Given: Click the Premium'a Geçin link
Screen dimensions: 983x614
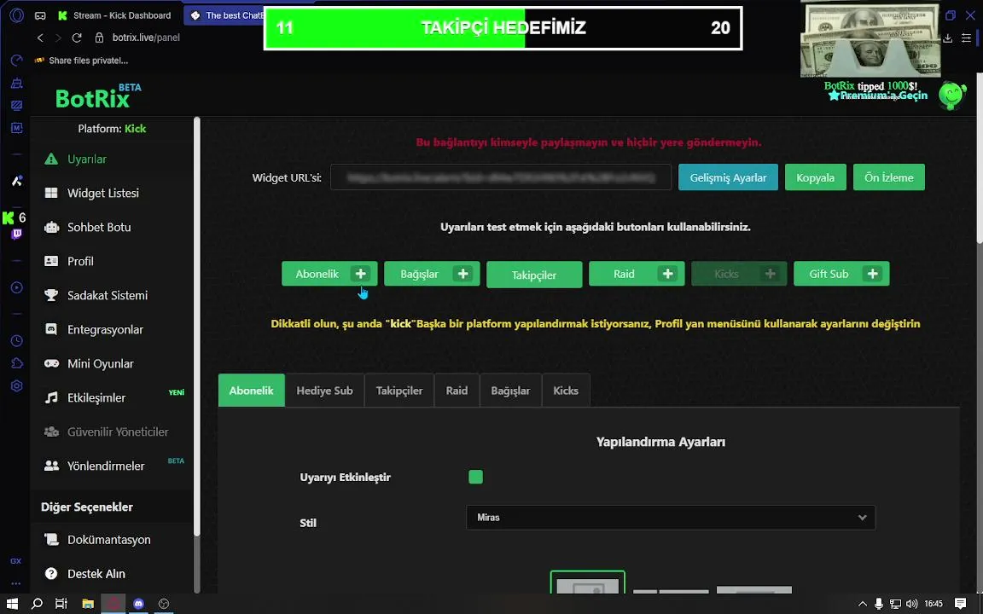Looking at the screenshot, I should point(878,96).
